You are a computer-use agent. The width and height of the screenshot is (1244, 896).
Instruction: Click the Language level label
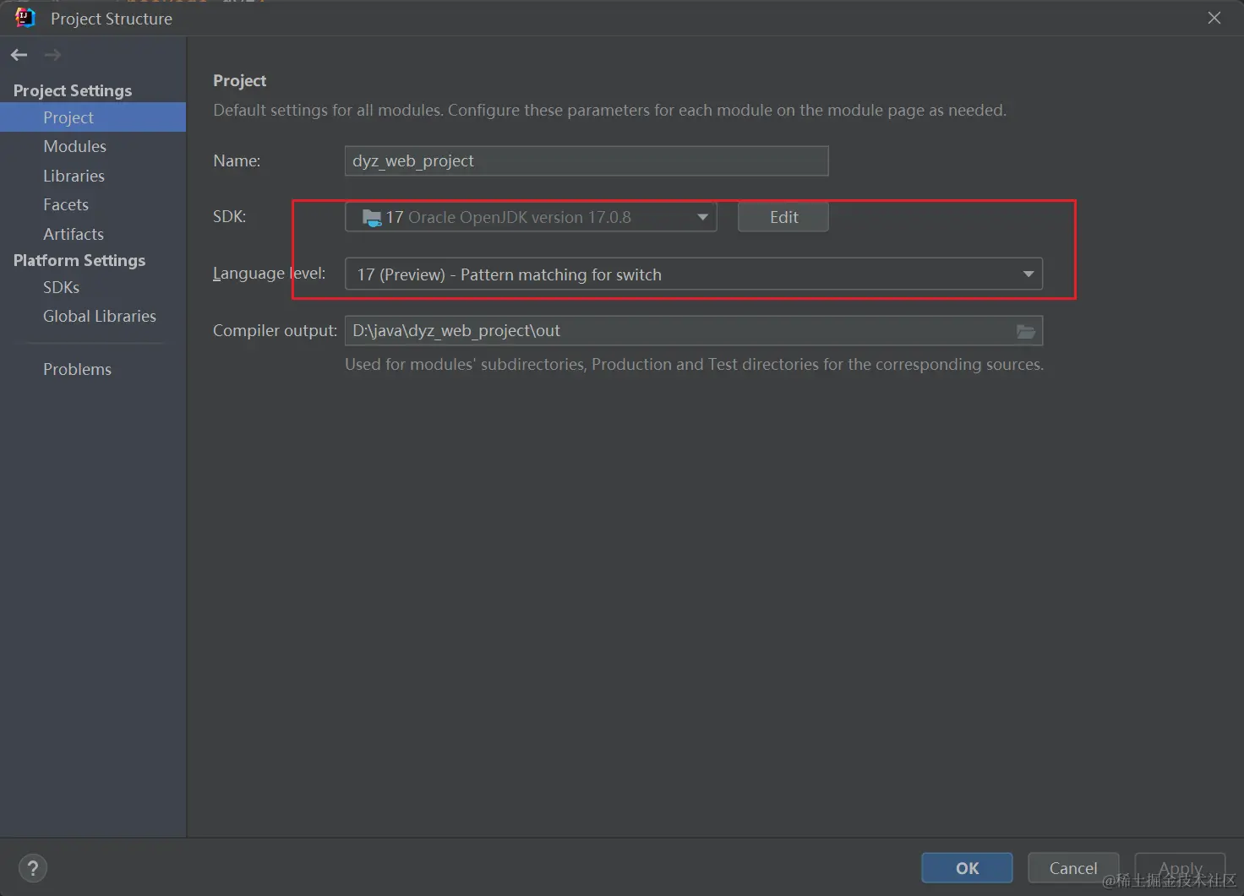coord(269,273)
